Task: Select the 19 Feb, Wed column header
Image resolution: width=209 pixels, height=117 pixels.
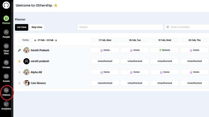Action: 165,40
